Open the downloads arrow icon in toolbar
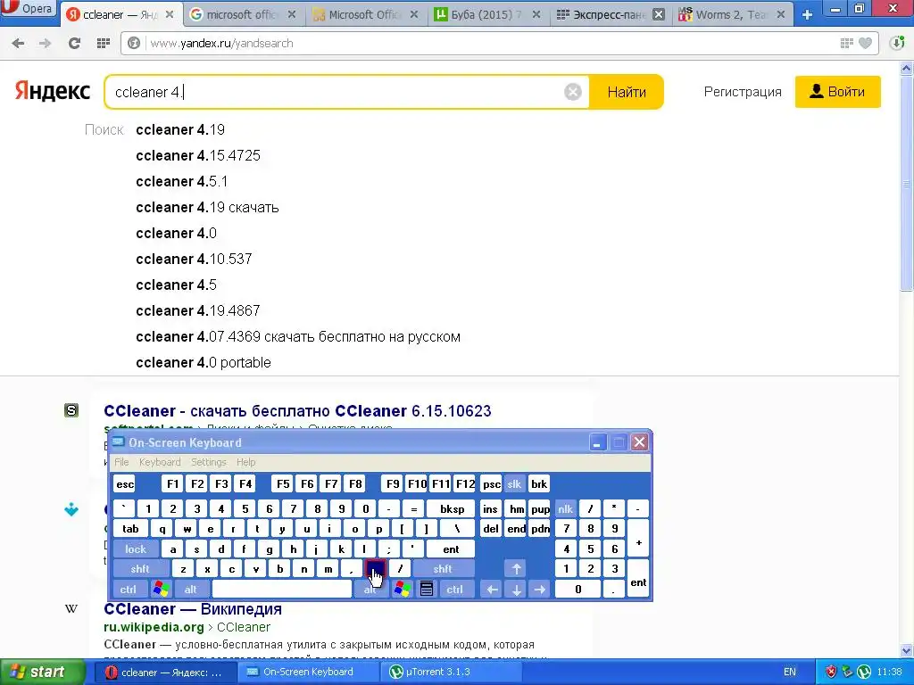 897,43
